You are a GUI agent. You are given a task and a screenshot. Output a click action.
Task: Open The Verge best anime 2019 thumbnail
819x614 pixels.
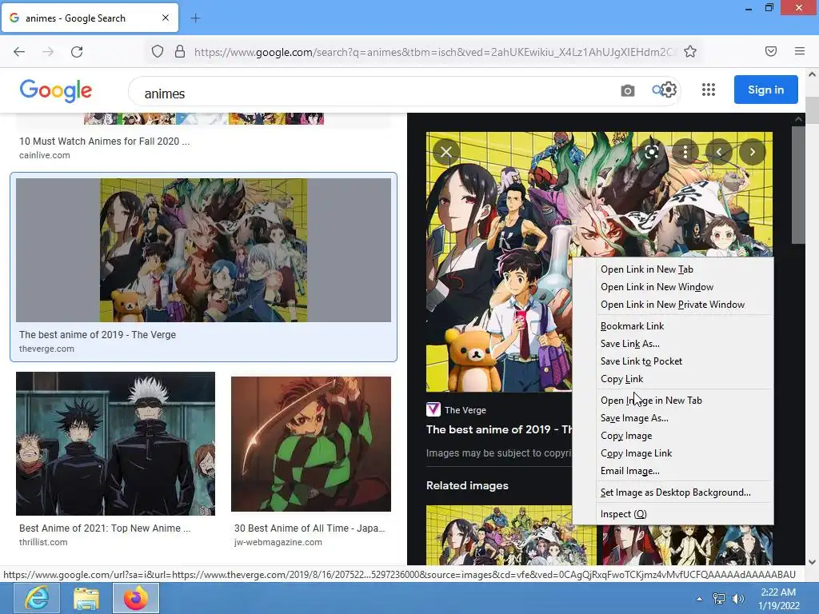(203, 250)
